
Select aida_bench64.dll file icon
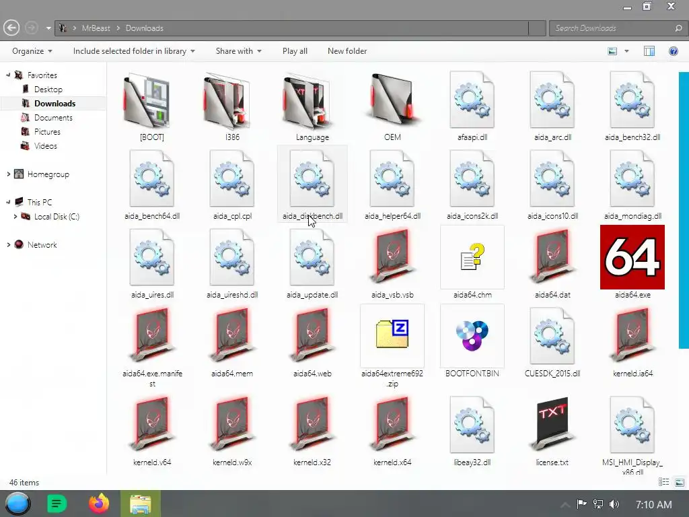click(152, 179)
